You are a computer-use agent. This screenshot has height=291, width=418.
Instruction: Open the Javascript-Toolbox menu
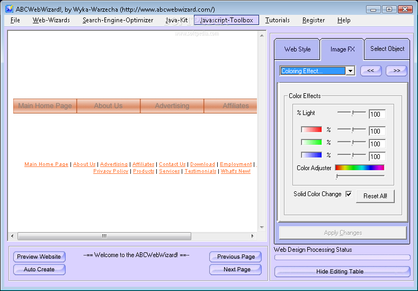pos(226,20)
